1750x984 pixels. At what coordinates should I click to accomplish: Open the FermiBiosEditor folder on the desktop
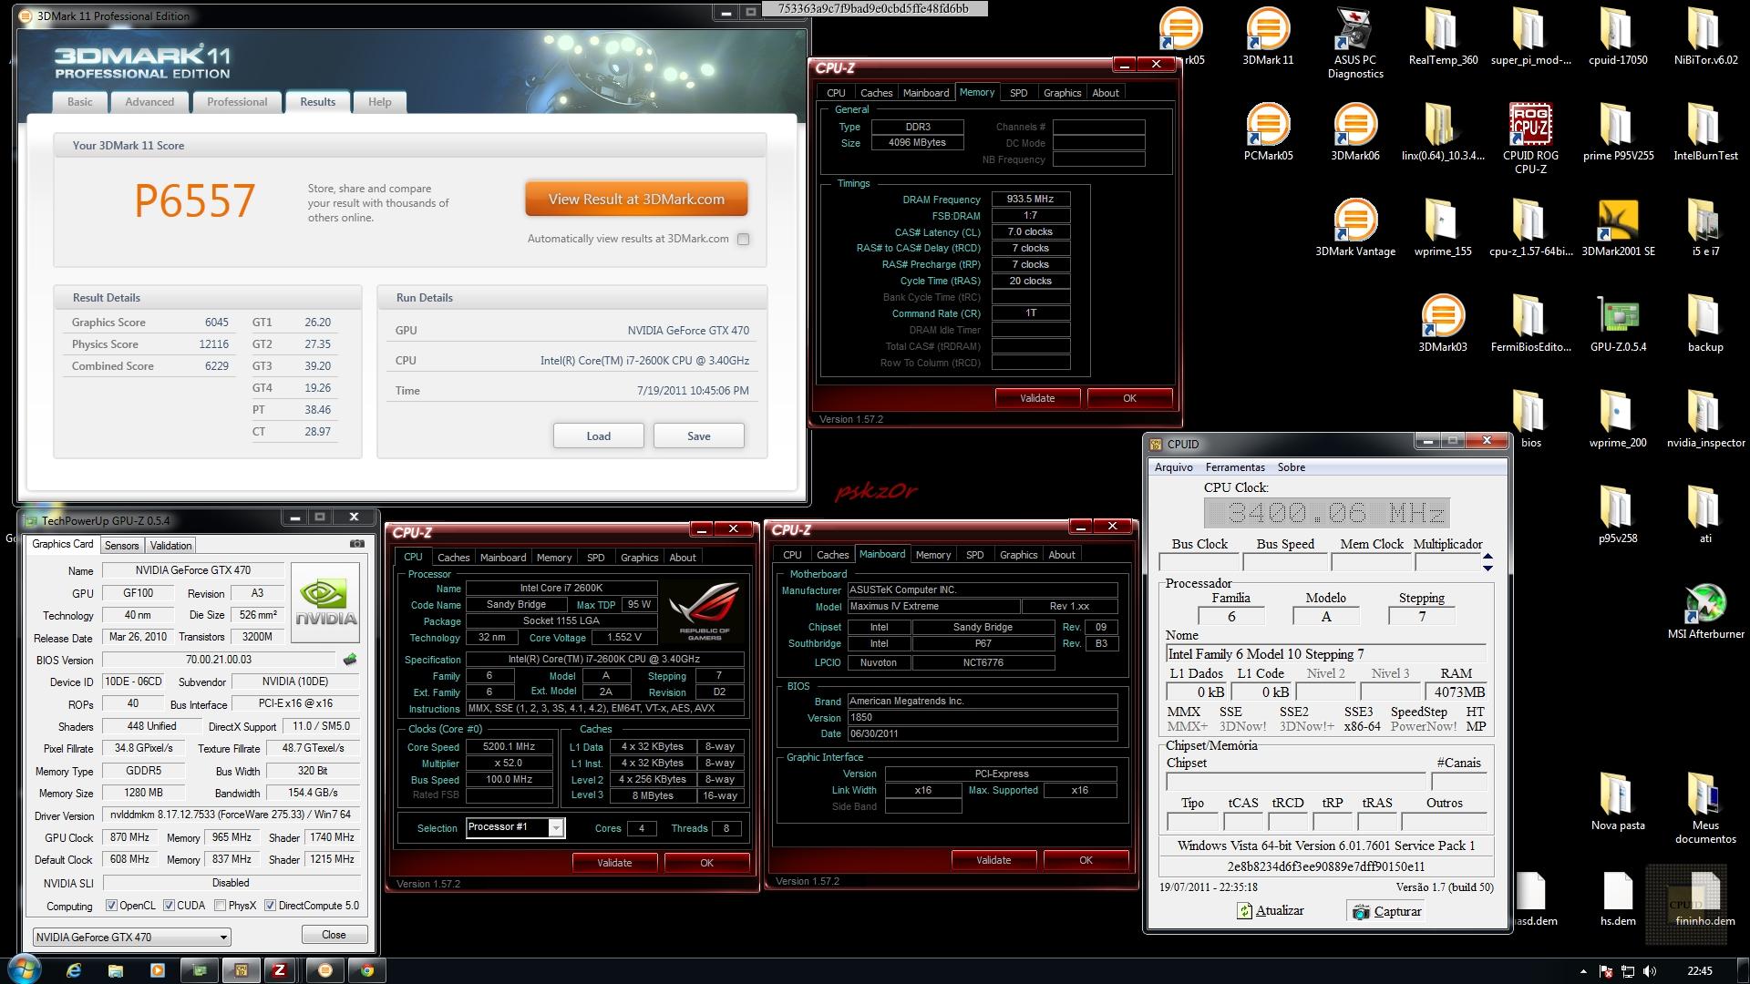tap(1530, 323)
